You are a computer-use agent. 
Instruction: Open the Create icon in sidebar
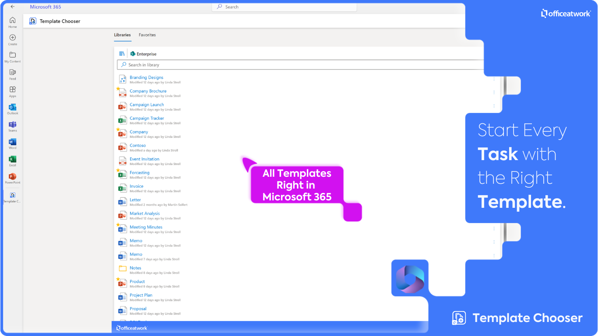tap(13, 40)
